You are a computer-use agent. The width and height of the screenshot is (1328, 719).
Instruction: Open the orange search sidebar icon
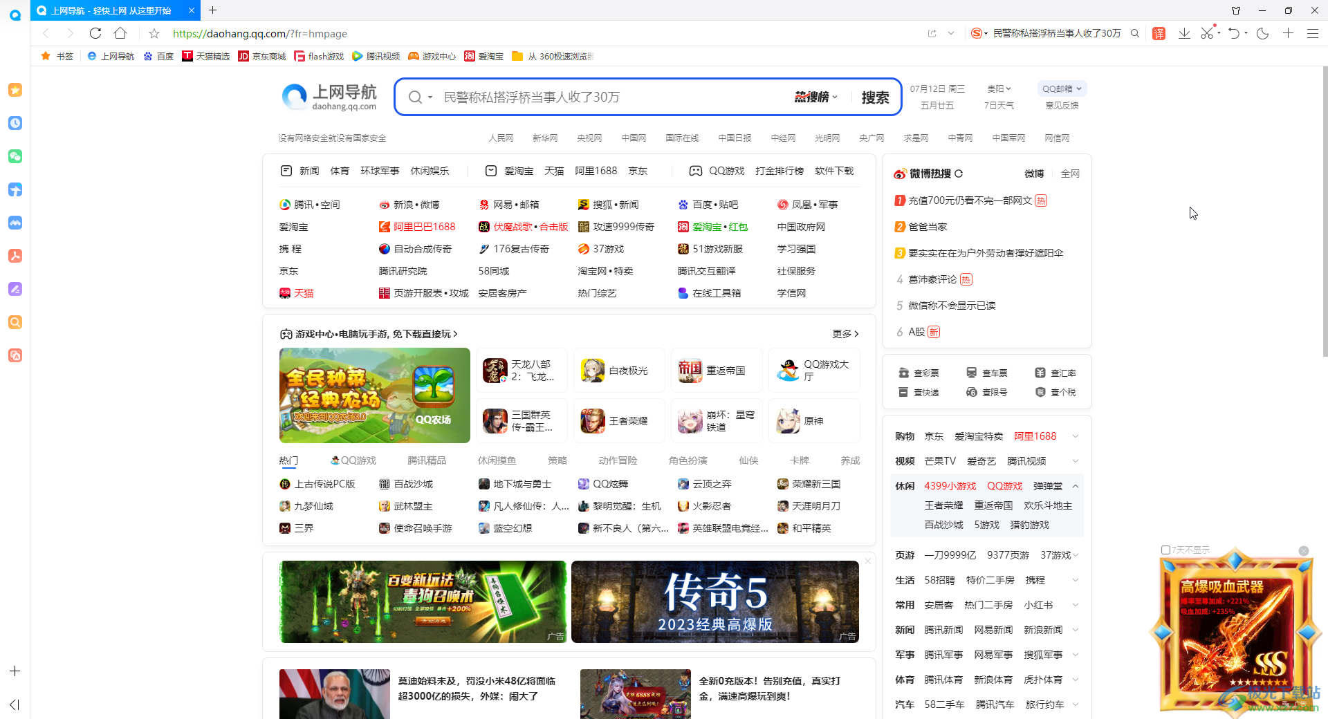pyautogui.click(x=15, y=322)
